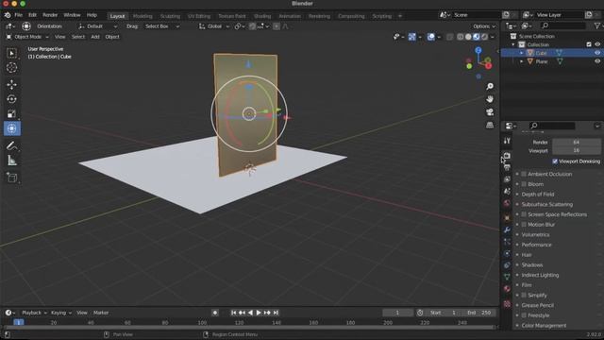Screen dimensions: 604x340
Task: Open the Object Mode dropdown
Action: coord(27,37)
